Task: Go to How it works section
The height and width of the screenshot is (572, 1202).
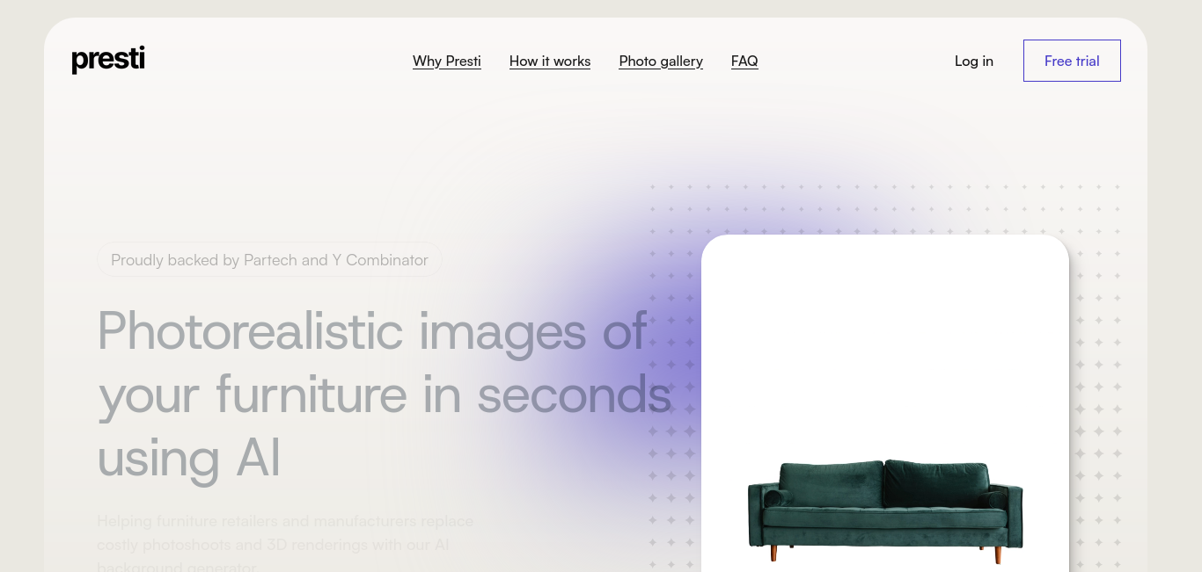Action: point(550,61)
